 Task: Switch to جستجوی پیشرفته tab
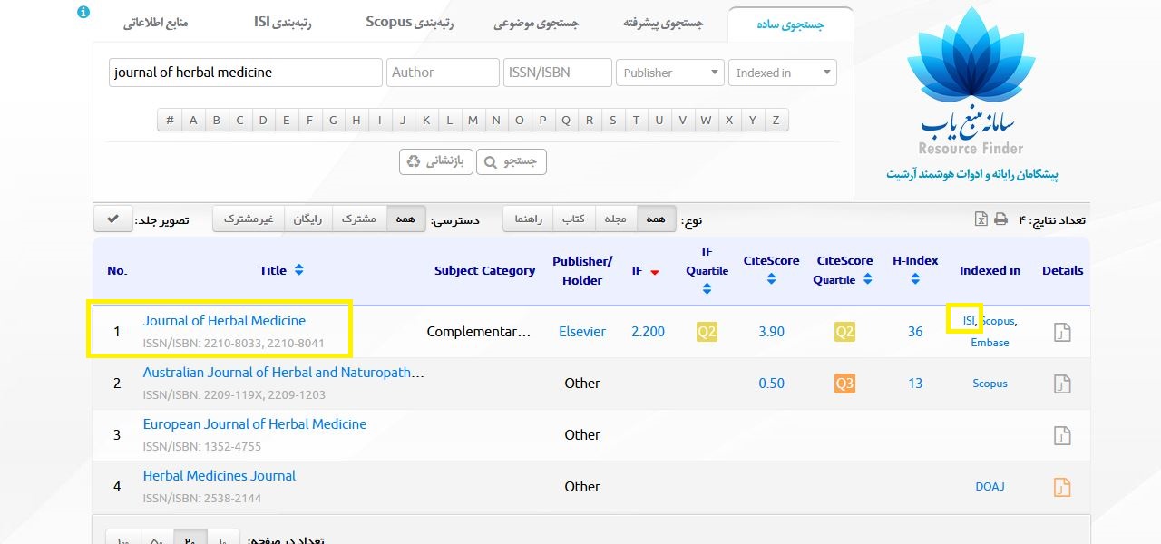tap(663, 24)
